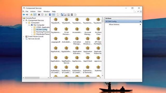Collapse the Computers tree node

pos(26,23)
